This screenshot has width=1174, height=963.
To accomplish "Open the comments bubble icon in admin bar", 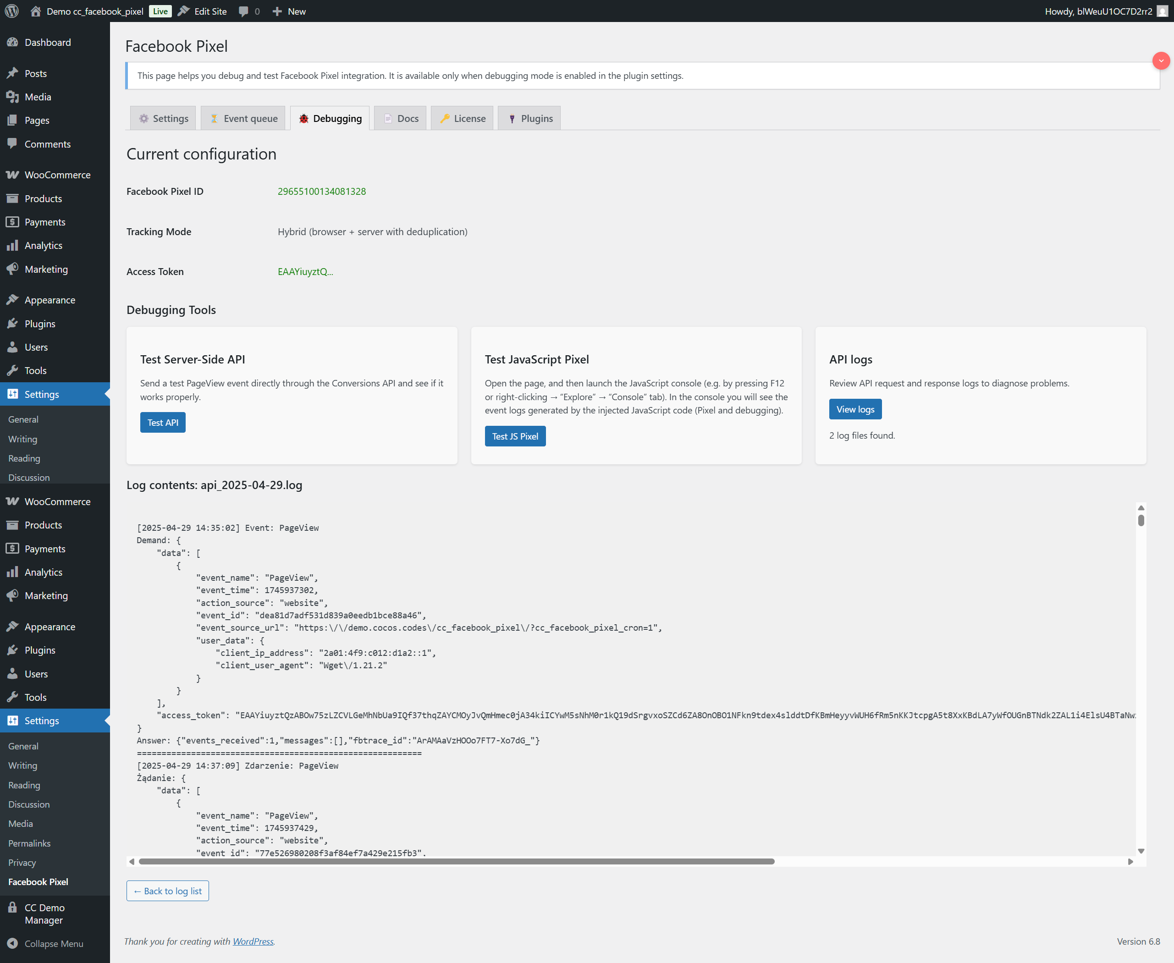I will pyautogui.click(x=243, y=11).
